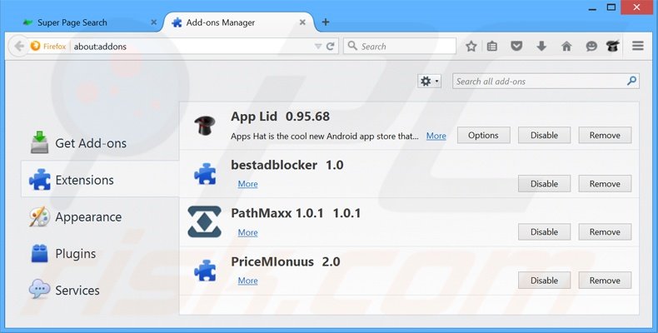Open the address bar history dropdown arrow
Viewport: 658px width, 333px height.
[318, 46]
